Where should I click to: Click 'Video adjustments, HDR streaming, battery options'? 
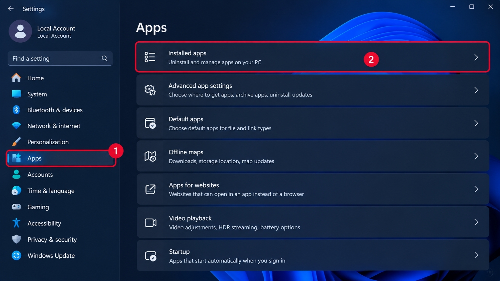(x=234, y=227)
